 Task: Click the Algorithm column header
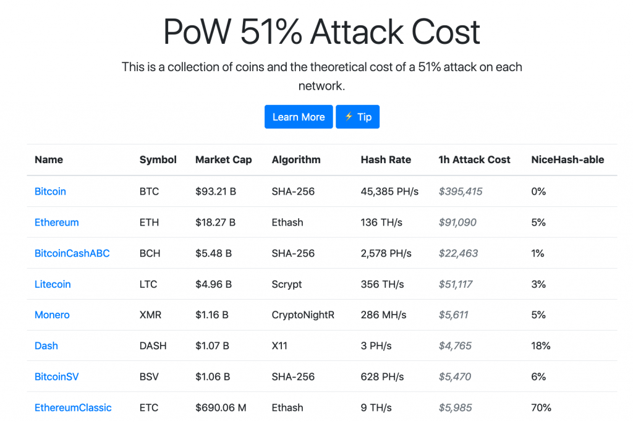point(296,159)
